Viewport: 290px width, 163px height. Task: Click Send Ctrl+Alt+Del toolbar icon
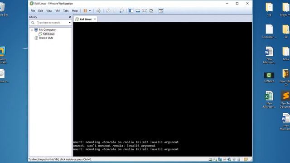[98, 11]
